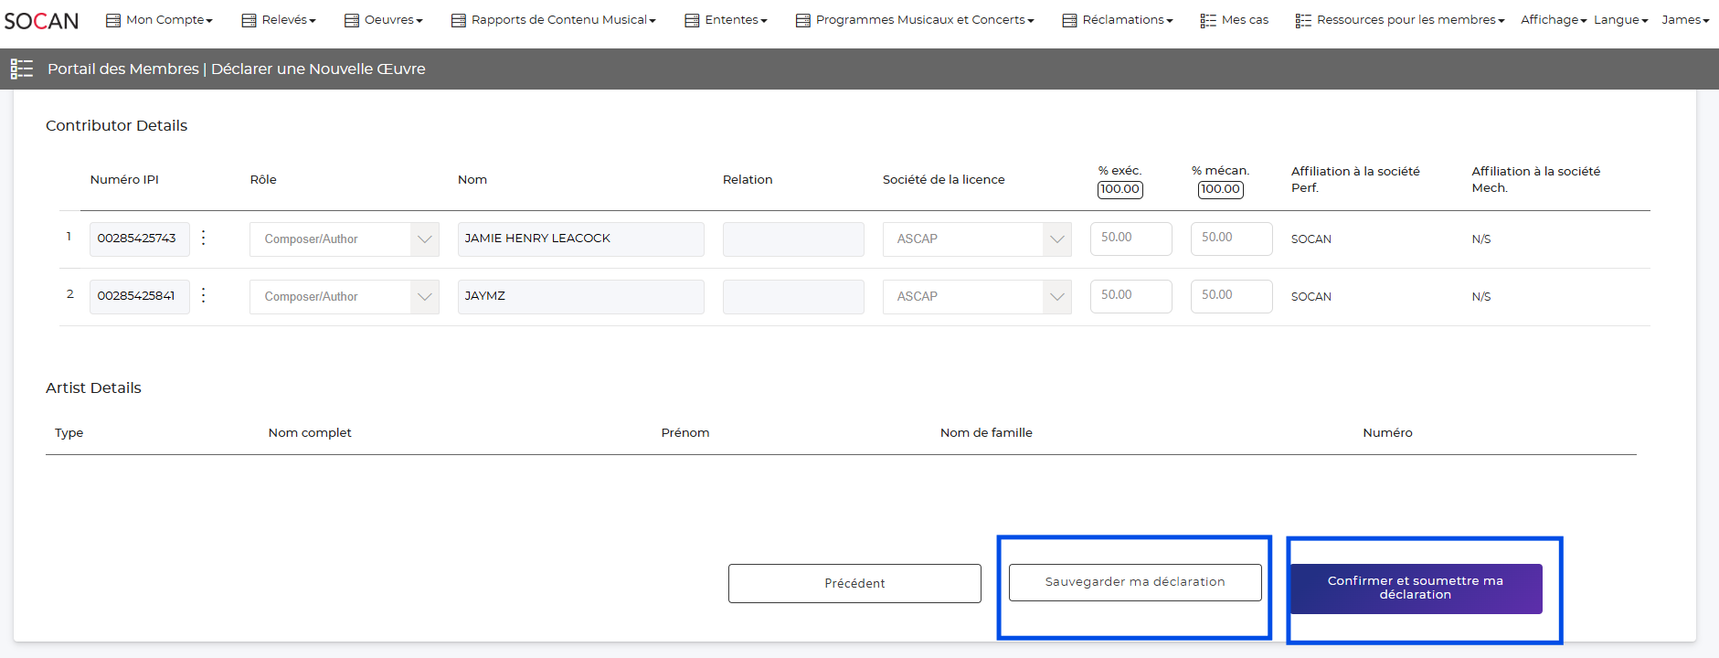Click Confirmer et soumettre ma déclaration
The image size is (1719, 658).
(1415, 588)
